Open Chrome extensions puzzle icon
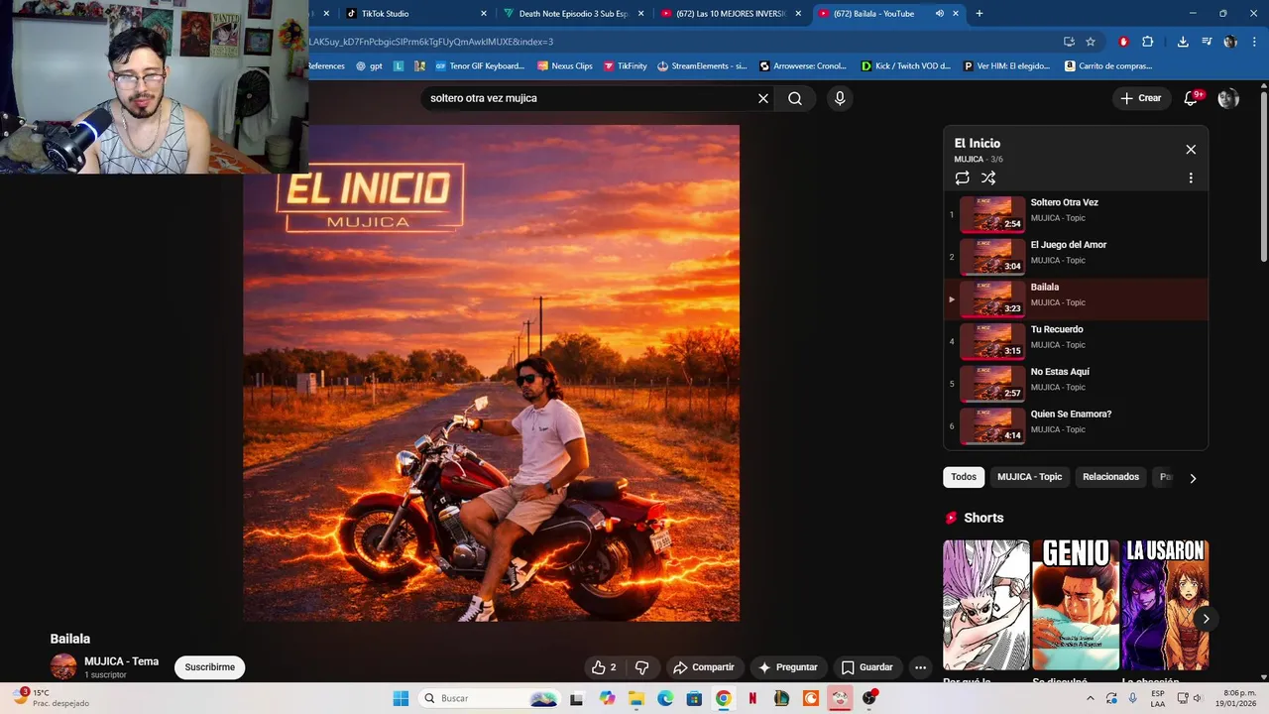Screen dimensions: 1269x714 click(x=1147, y=42)
